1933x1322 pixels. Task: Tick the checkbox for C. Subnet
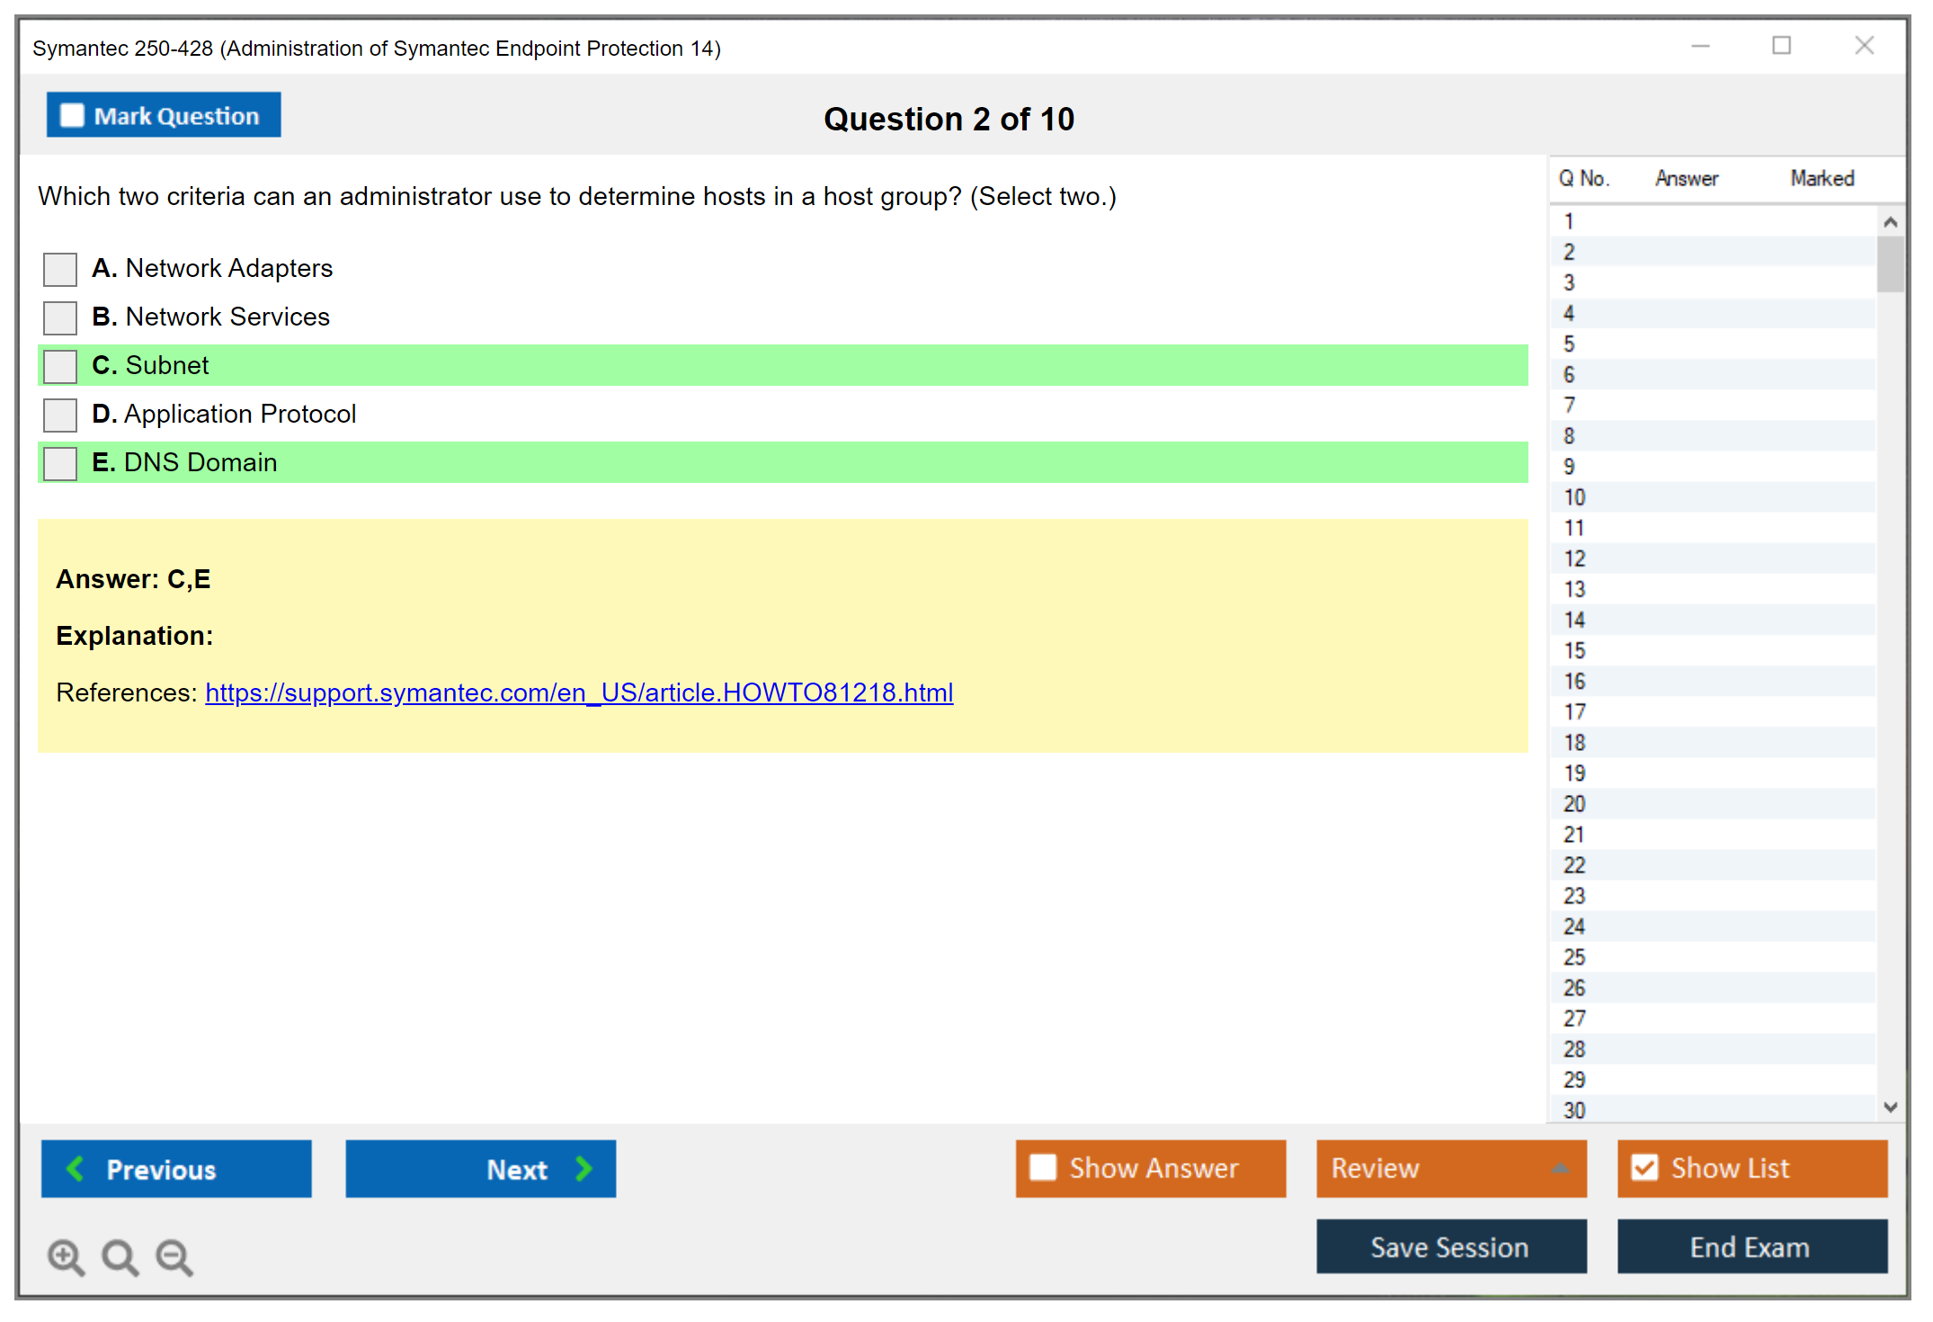tap(60, 366)
